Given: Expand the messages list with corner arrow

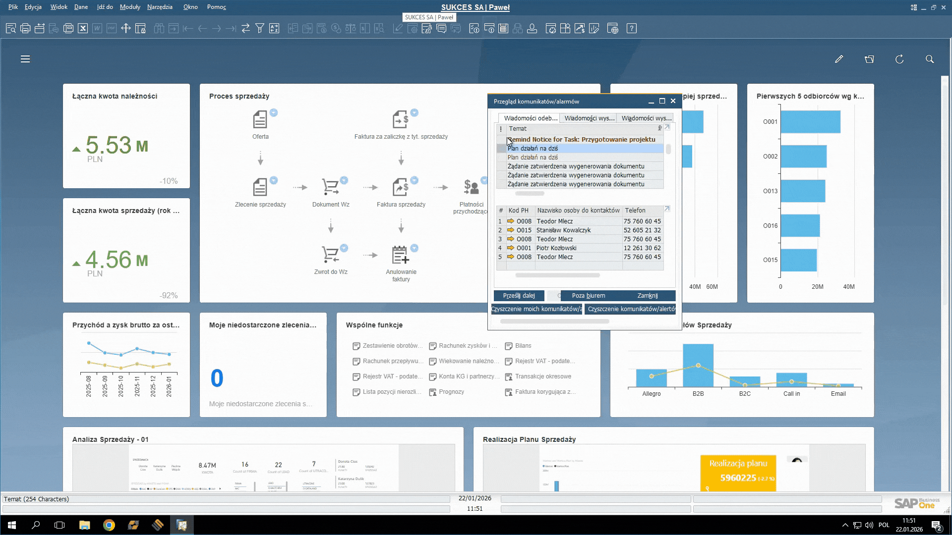Looking at the screenshot, I should pos(667,127).
